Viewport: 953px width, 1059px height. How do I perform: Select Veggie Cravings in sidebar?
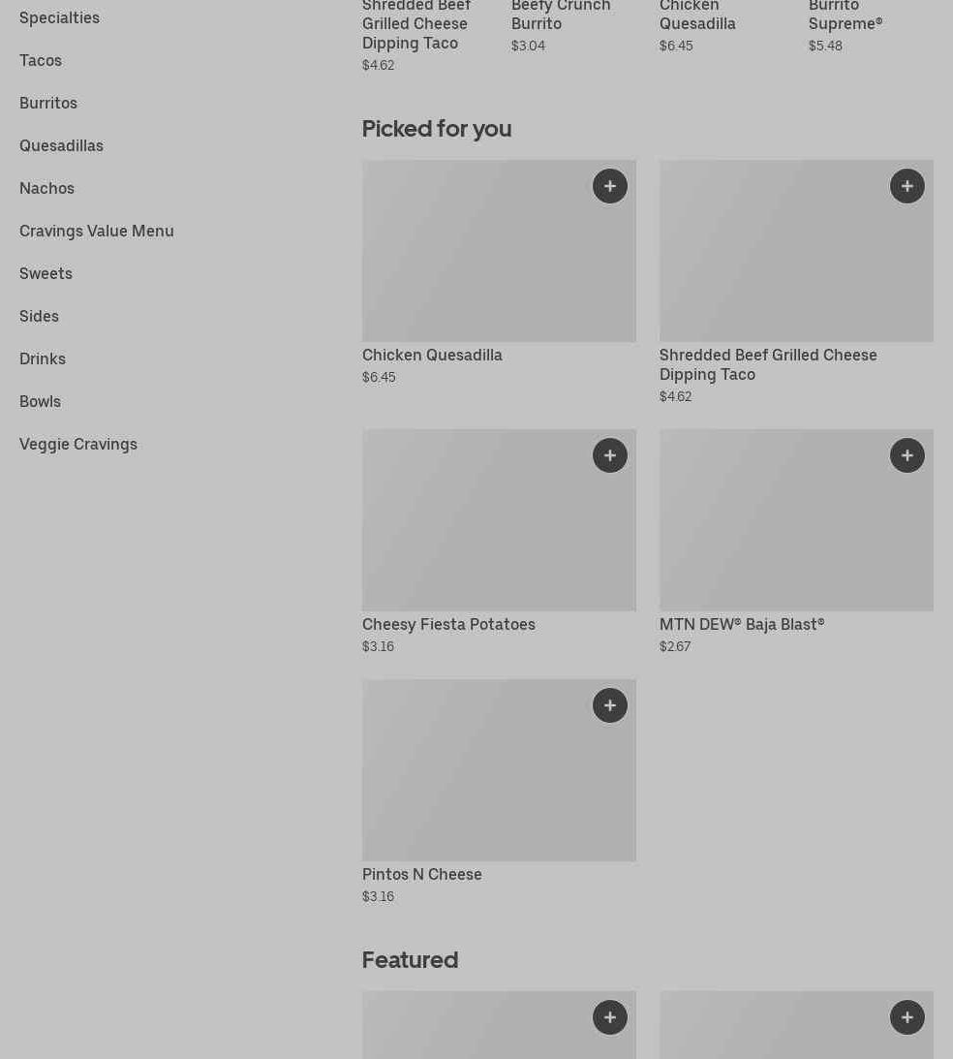pos(78,444)
